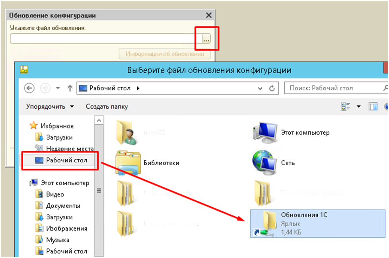
Task: Go back with the back arrow button
Action: pos(29,88)
